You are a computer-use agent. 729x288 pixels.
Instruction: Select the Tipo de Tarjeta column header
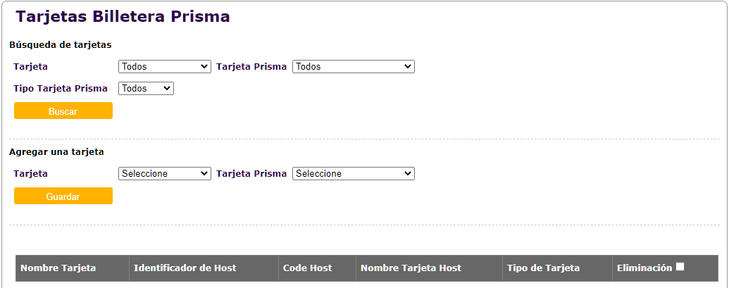pos(543,268)
